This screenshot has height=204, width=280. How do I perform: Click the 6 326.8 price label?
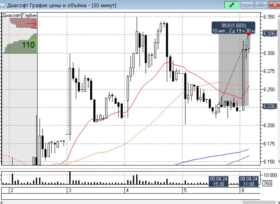tap(270, 33)
